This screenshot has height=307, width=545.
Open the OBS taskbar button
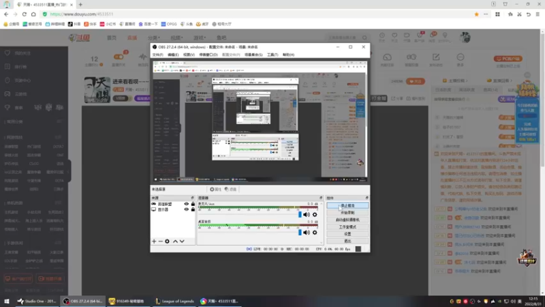click(82, 301)
